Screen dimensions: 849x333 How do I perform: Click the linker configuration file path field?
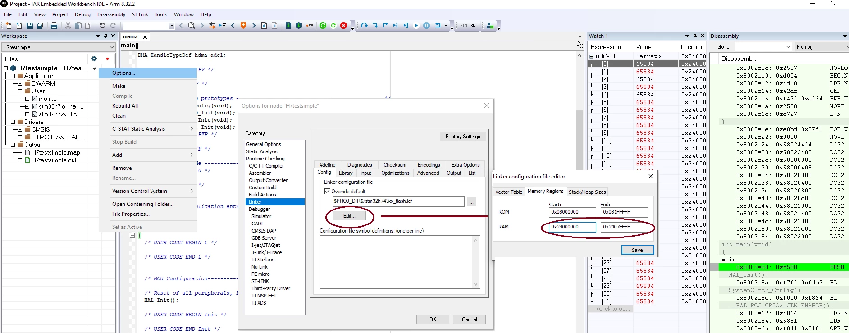[398, 201]
